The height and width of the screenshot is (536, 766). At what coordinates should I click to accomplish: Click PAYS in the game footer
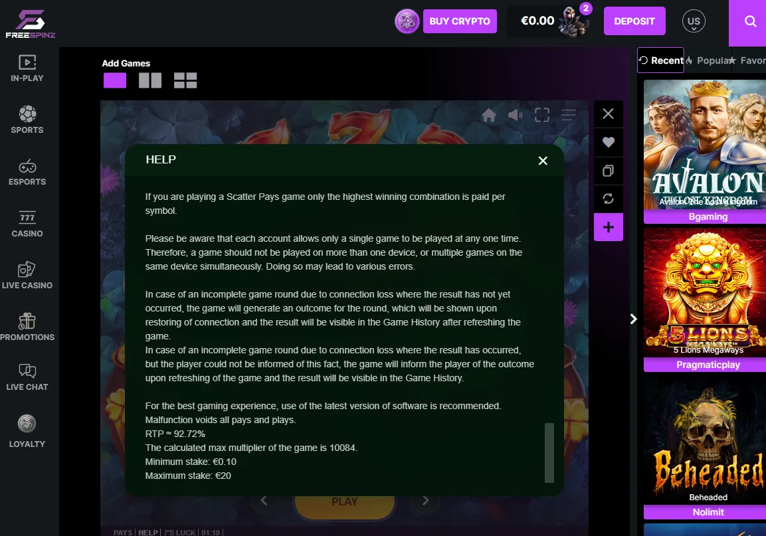[123, 532]
